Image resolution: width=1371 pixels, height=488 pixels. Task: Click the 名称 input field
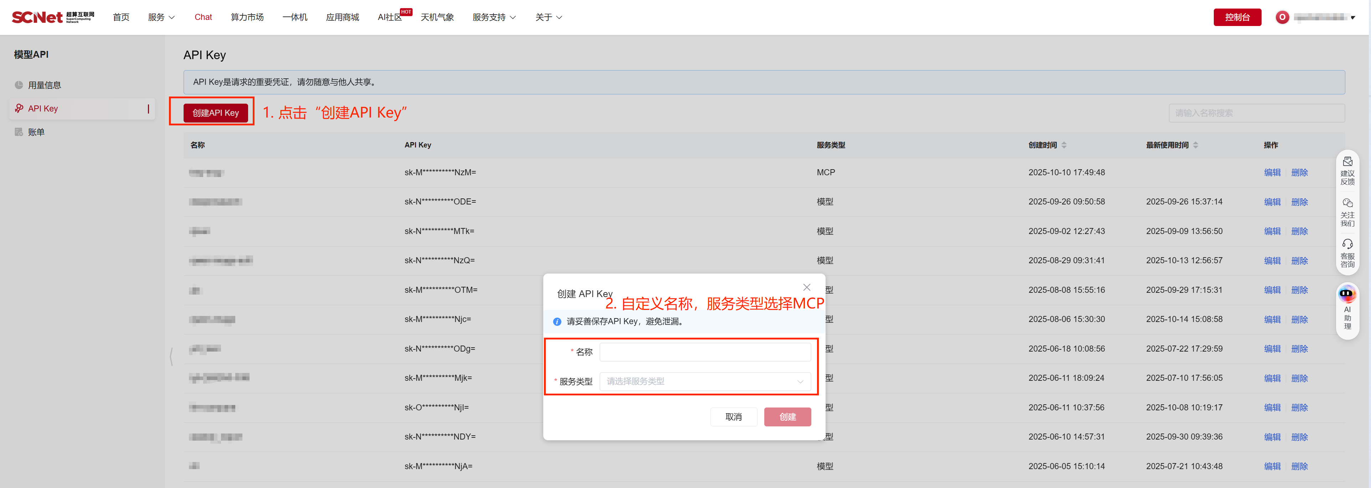click(x=705, y=352)
